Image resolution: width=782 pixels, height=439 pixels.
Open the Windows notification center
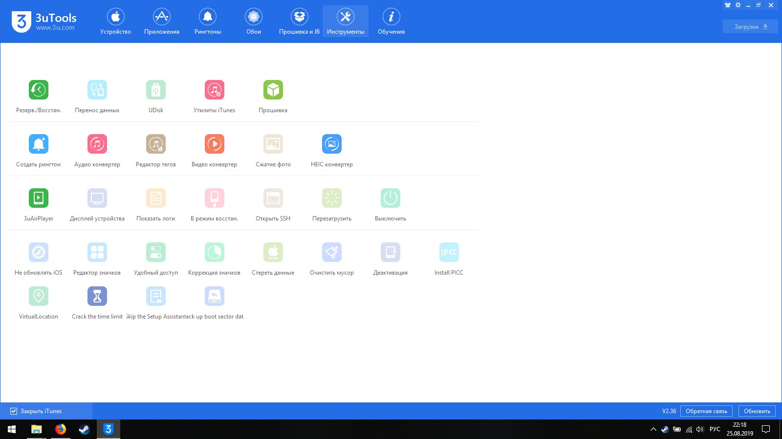tap(766, 429)
